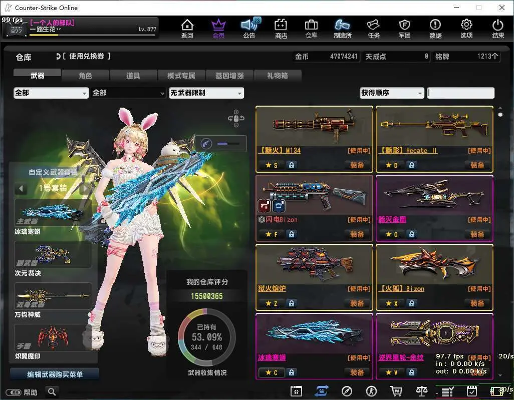Click the magnifier icon beside 帮助
The width and height of the screenshot is (514, 400).
52,391
